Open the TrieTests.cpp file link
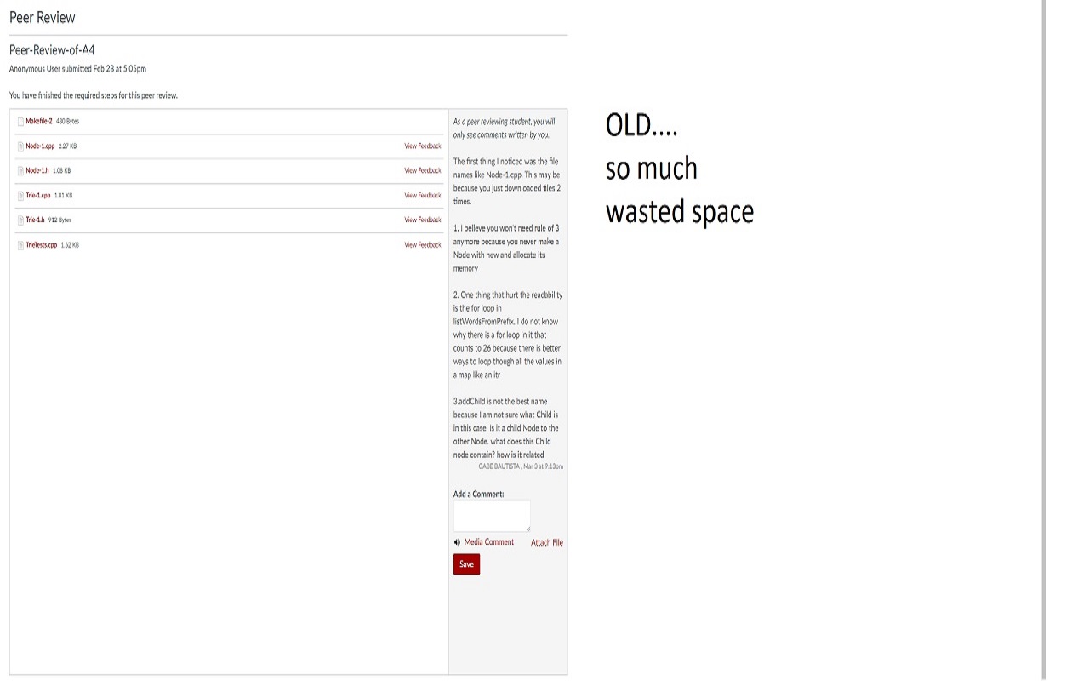This screenshot has height=681, width=1089. coord(42,245)
